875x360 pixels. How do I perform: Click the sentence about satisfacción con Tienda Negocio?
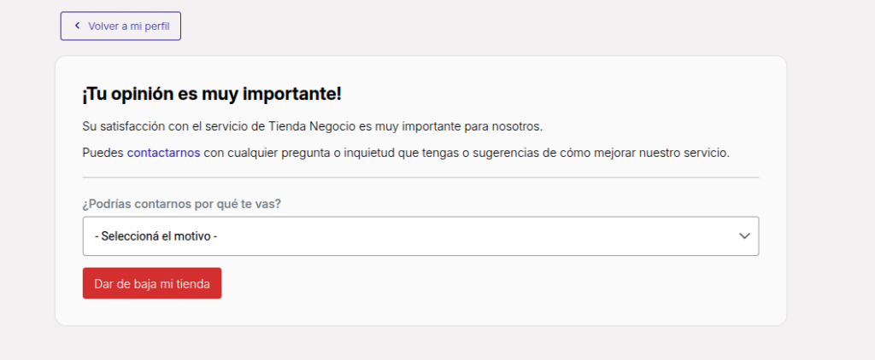(313, 126)
